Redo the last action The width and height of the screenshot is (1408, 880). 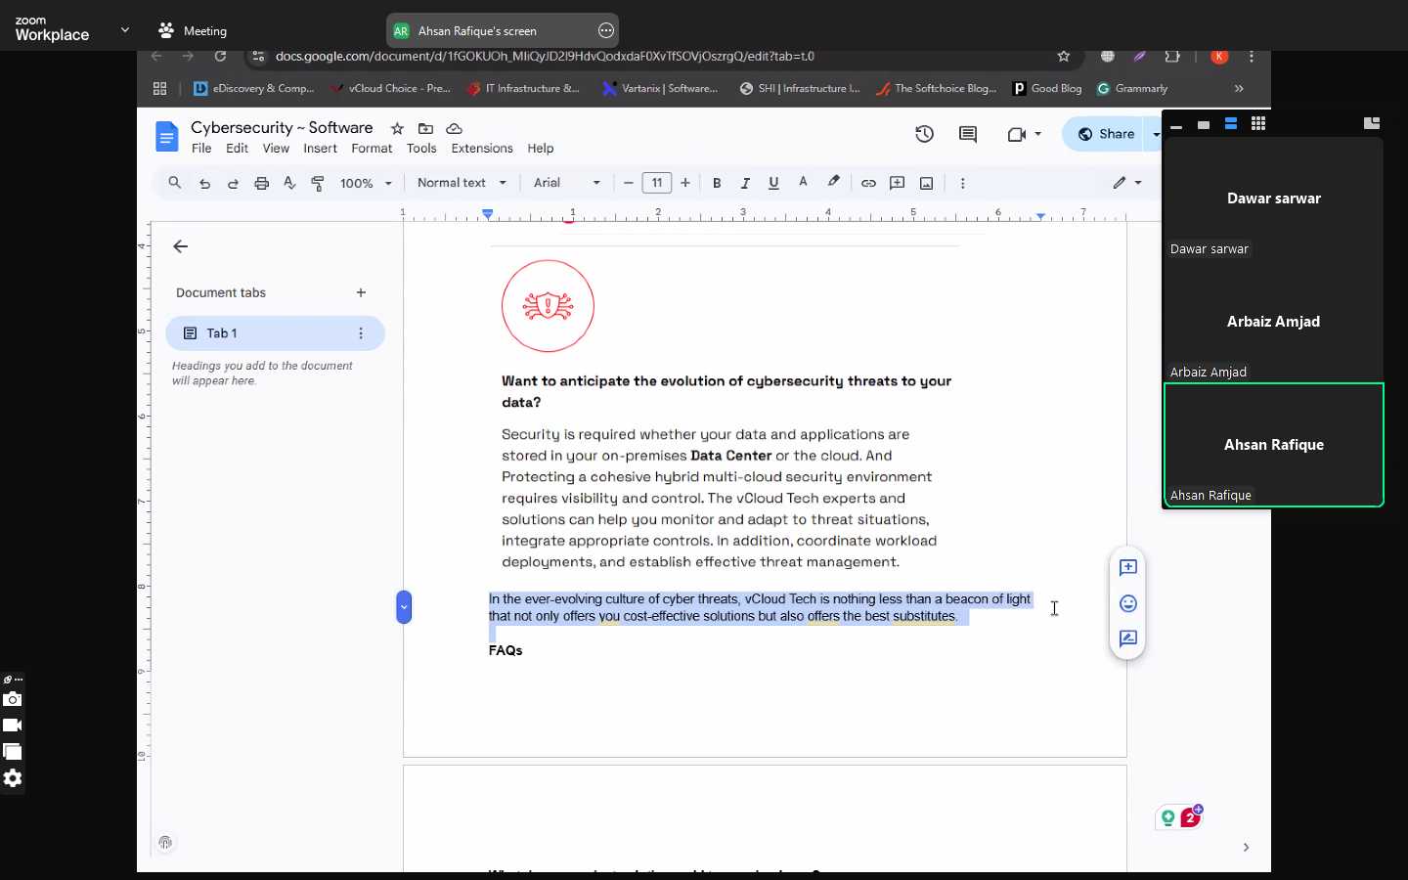[233, 183]
